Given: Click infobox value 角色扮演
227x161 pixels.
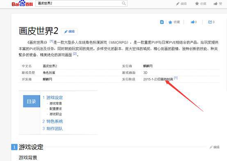Looking at the screenshot, I should (x=49, y=73).
